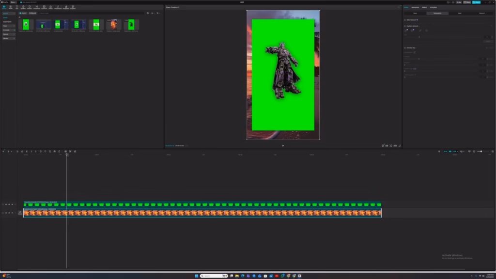Screen dimensions: 496x279
Task: Click the blue Export button
Action: [x=477, y=2]
